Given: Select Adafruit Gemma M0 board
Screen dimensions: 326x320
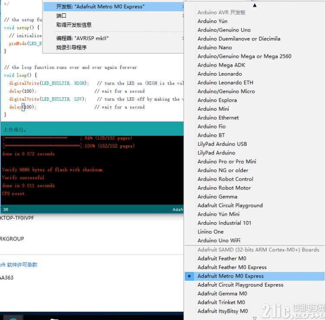Looking at the screenshot, I should pyautogui.click(x=255, y=294).
